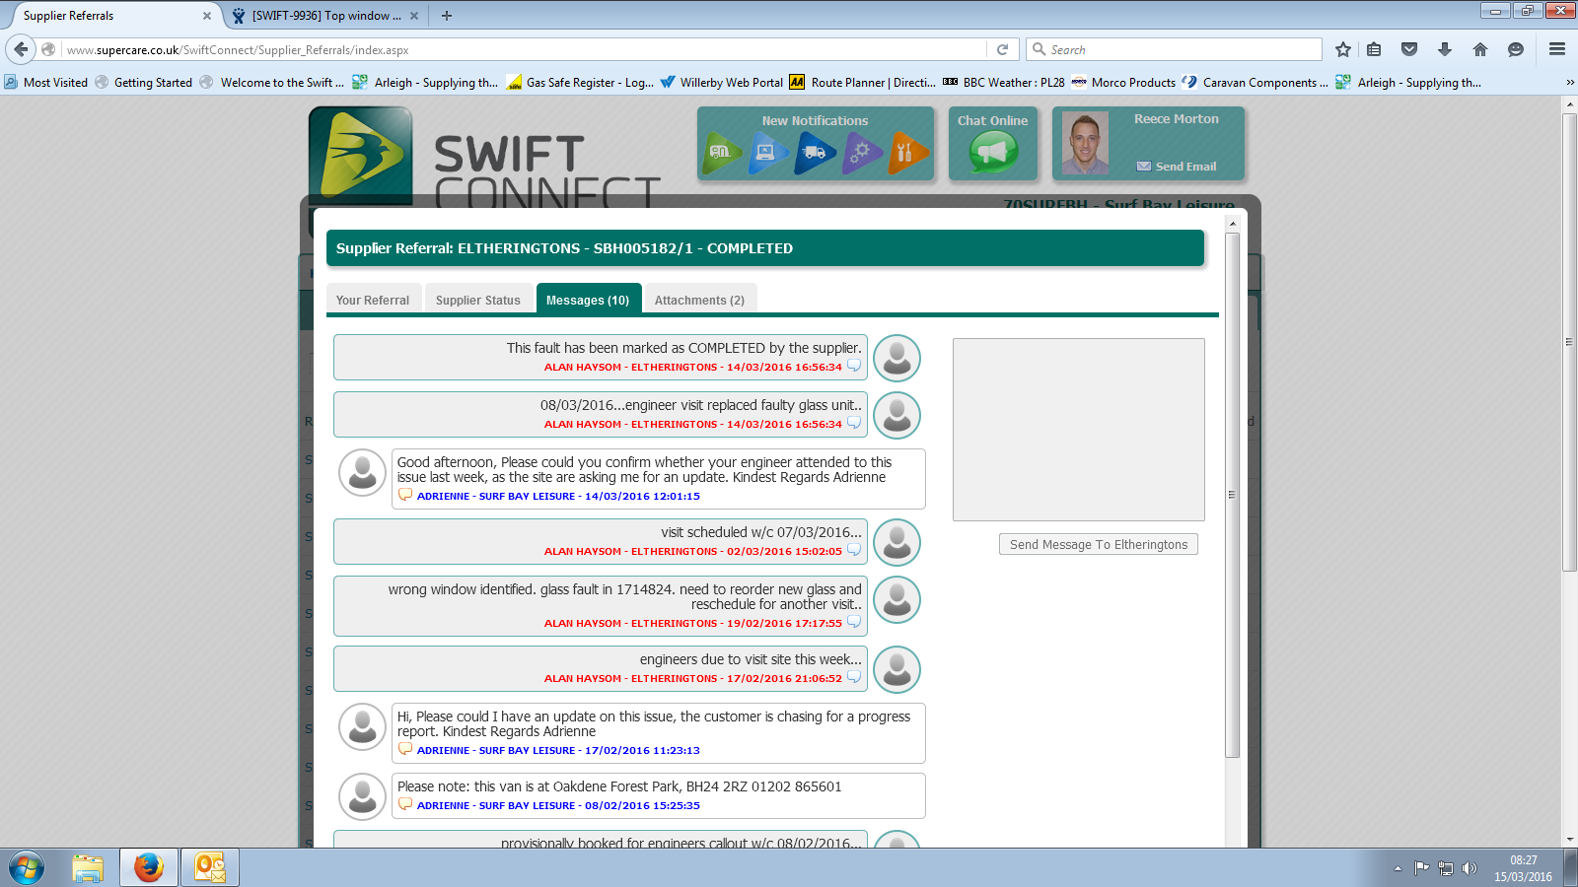Click the Firefox icon in the taskbar
The image size is (1578, 887).
(149, 867)
